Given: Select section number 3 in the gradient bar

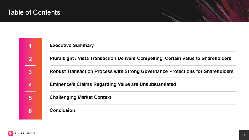Looking at the screenshot, I should (30, 72).
